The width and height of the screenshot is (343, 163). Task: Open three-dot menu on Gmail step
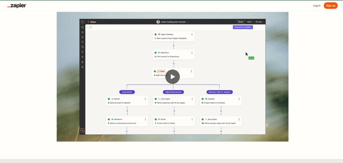[192, 119]
